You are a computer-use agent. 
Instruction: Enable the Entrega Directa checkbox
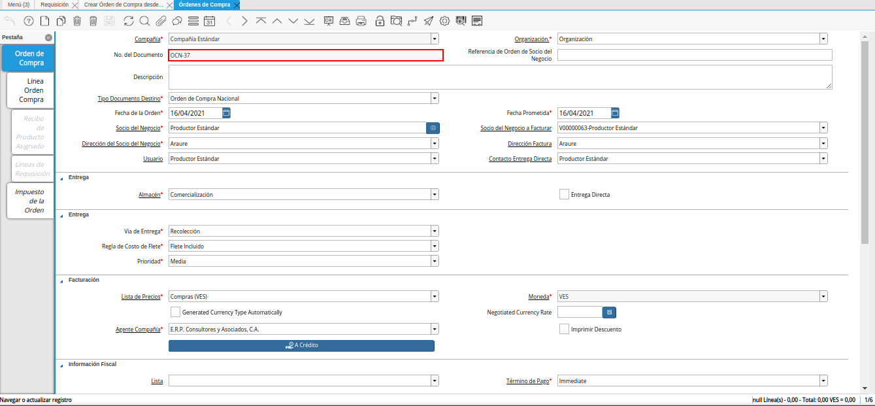(564, 194)
